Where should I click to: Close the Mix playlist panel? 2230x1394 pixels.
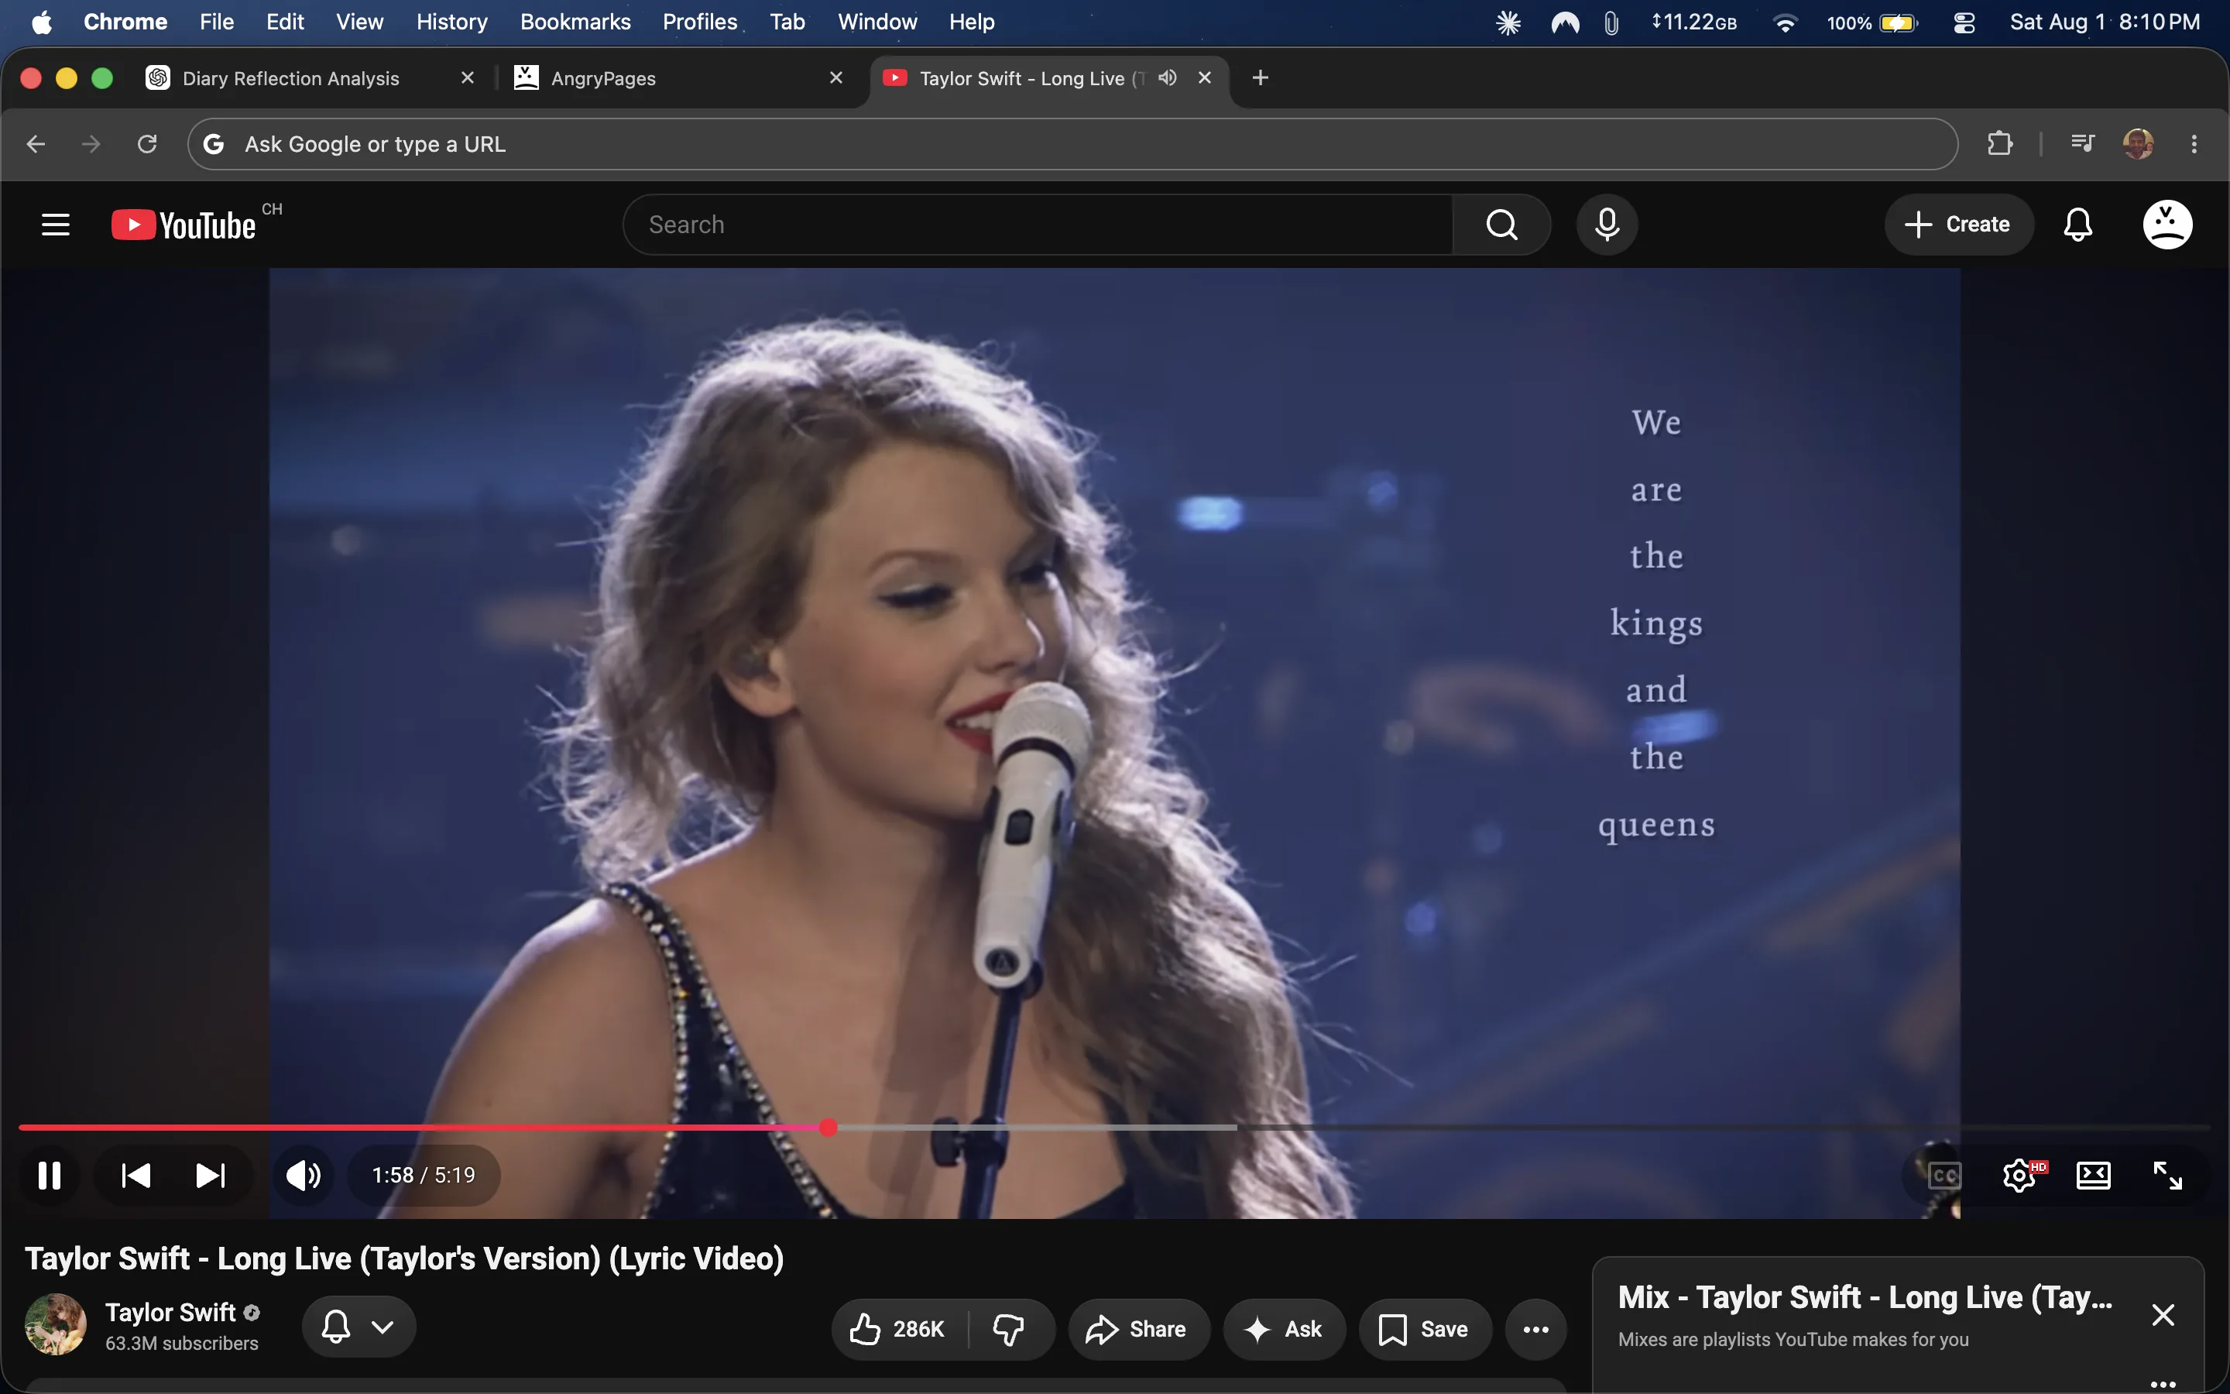(2163, 1315)
